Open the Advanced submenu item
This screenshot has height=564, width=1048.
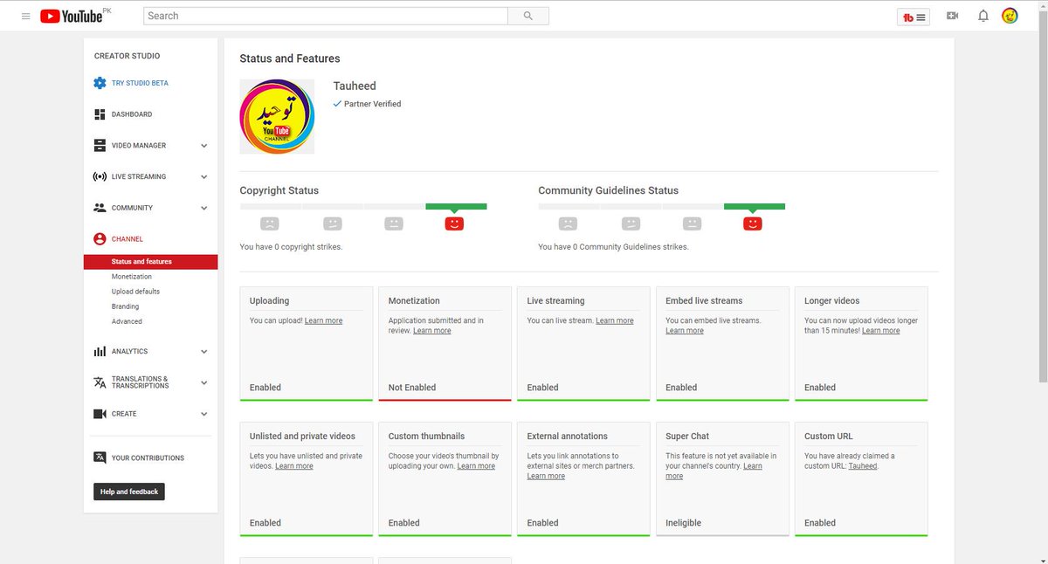pos(127,321)
